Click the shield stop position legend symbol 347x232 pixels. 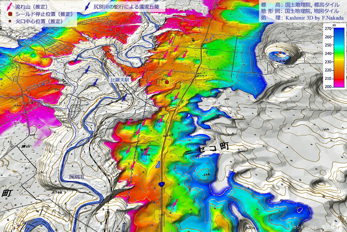pos(10,14)
